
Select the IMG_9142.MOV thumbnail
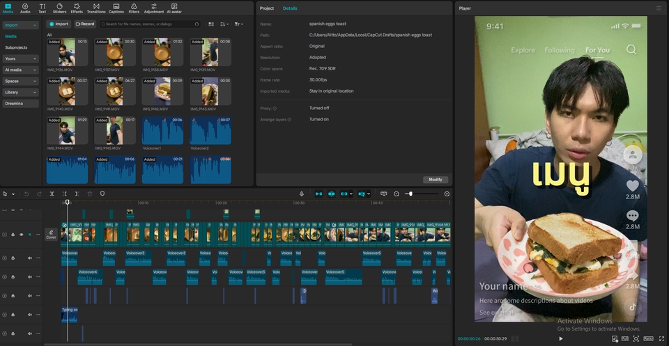coord(162,92)
